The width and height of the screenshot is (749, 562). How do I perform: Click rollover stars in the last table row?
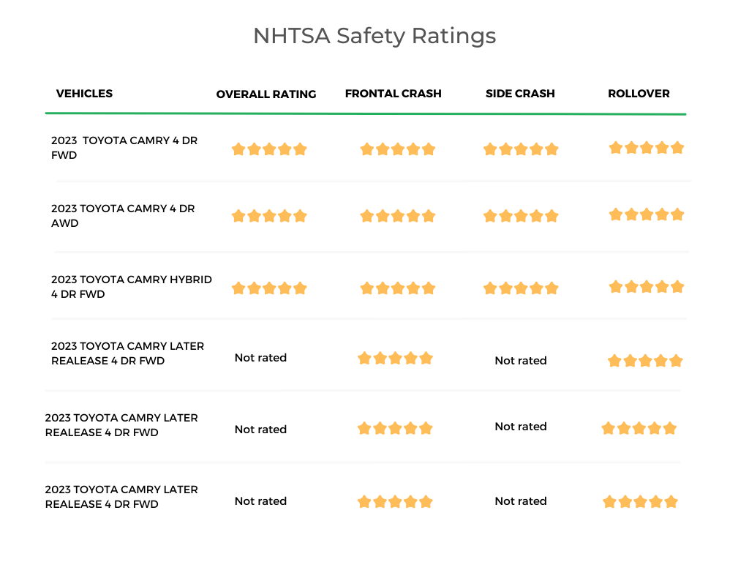tap(640, 502)
